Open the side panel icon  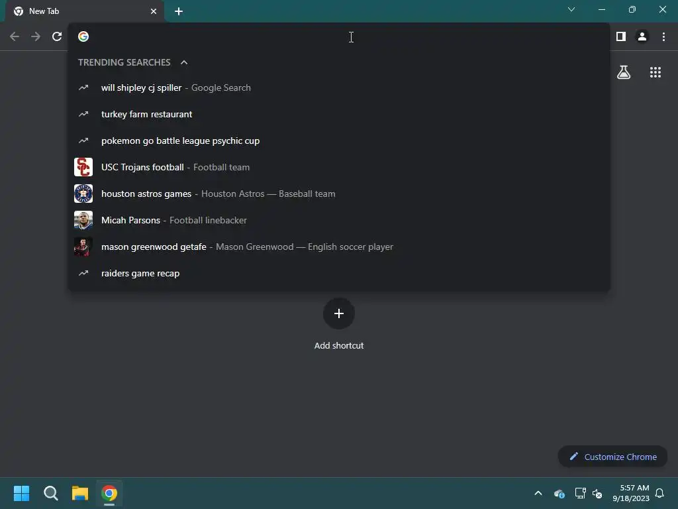(621, 37)
